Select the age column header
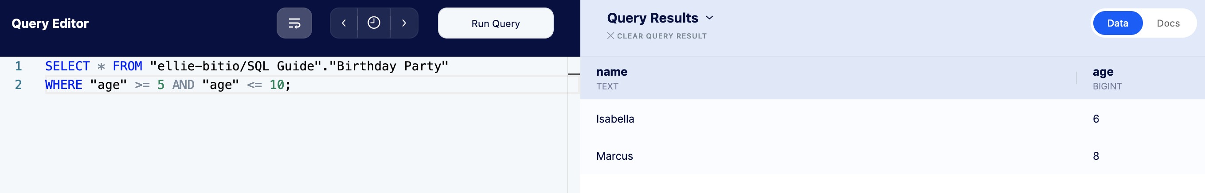The image size is (1205, 193). [1103, 72]
